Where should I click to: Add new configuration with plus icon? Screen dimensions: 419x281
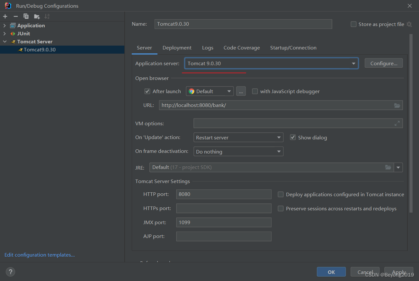point(5,16)
